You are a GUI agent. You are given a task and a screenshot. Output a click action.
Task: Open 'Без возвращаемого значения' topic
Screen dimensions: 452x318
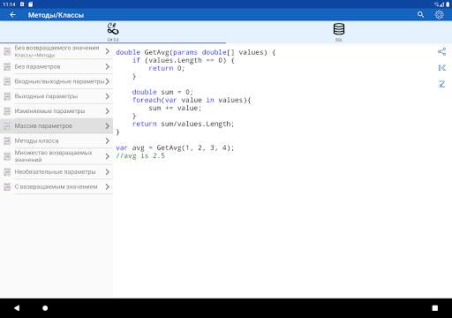coord(56,51)
